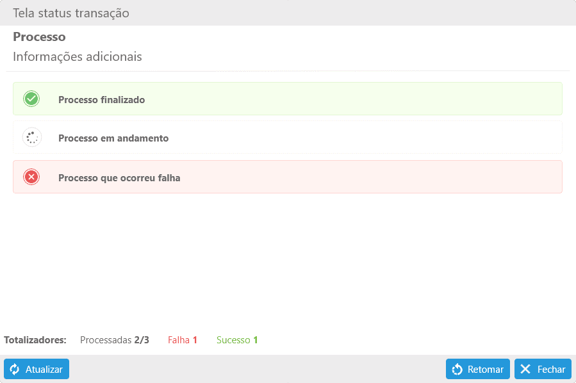Click the green 'Sucesso 1' counter

(237, 340)
